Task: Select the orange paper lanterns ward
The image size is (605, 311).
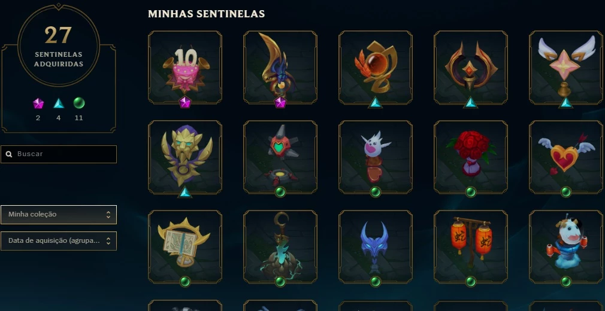Action: pyautogui.click(x=470, y=247)
